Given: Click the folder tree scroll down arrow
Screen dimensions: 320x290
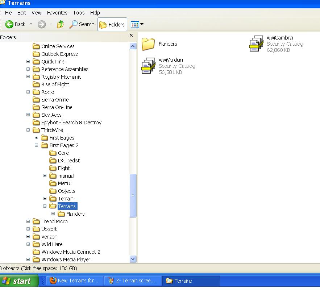Looking at the screenshot, I should pyautogui.click(x=133, y=259).
